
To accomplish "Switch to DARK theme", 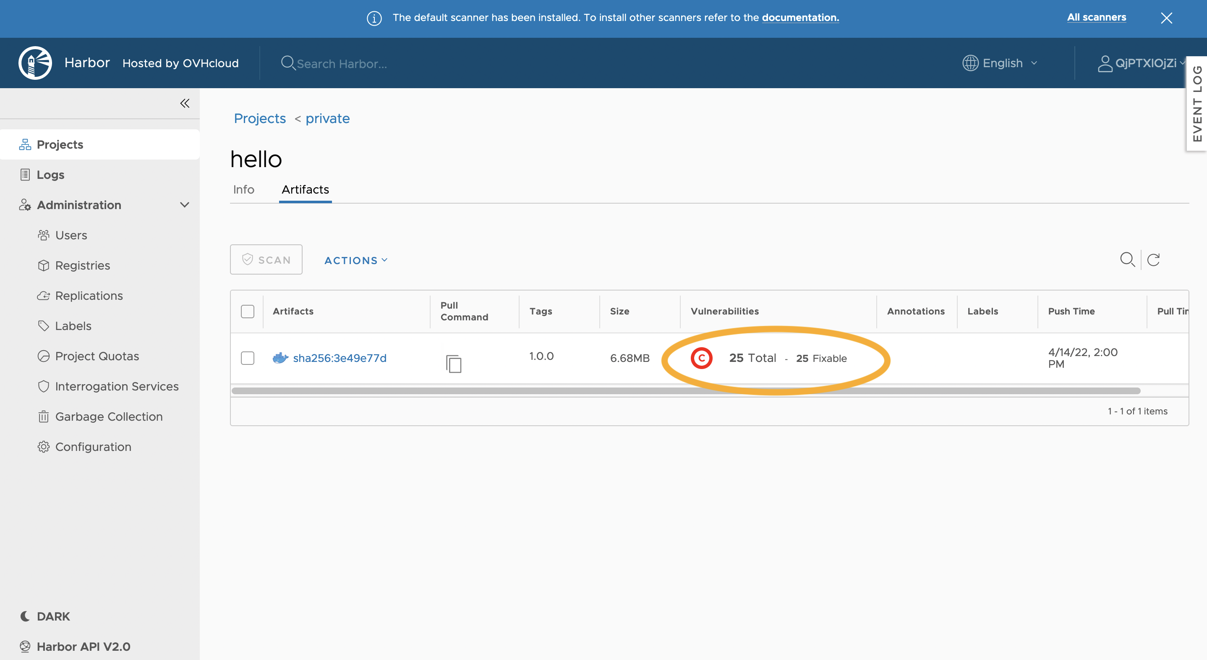I will 53,616.
